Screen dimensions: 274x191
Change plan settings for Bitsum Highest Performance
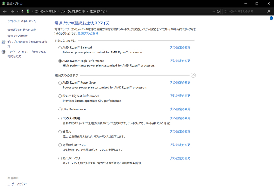180,96
